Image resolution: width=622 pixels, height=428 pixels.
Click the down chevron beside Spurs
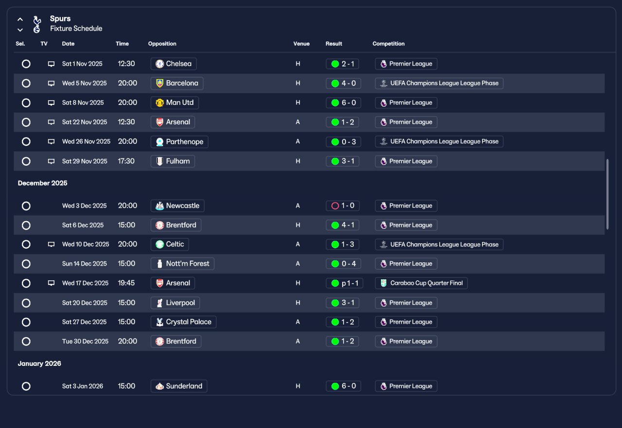(x=20, y=30)
